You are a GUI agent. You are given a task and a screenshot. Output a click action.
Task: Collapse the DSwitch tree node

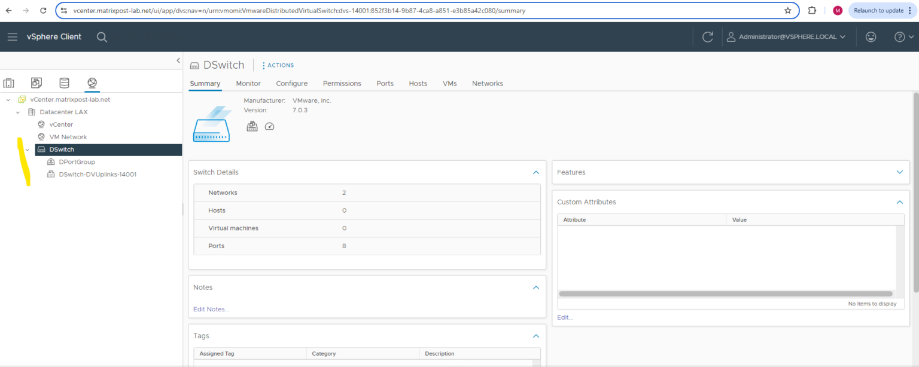pos(27,149)
